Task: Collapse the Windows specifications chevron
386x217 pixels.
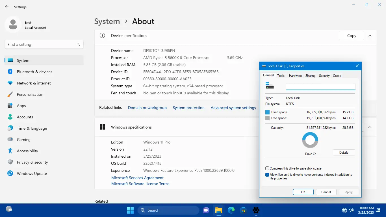Action: tap(370, 127)
